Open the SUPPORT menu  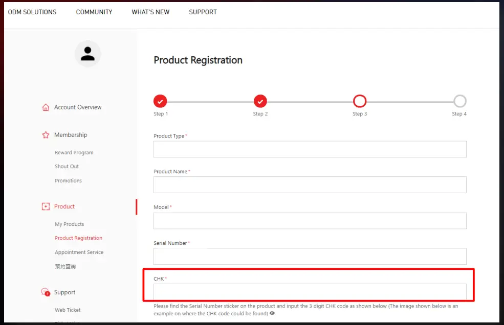pyautogui.click(x=203, y=12)
